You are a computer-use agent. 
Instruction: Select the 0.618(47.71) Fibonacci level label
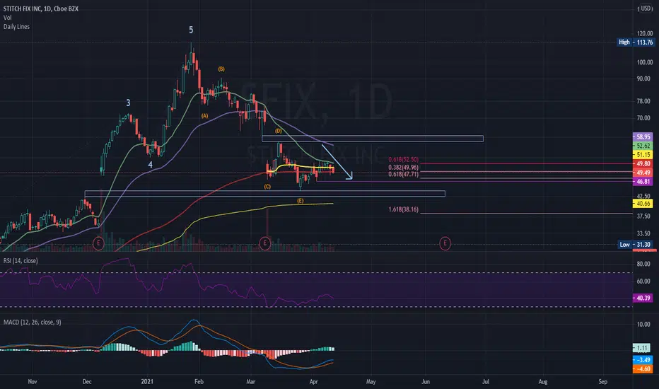pos(404,174)
